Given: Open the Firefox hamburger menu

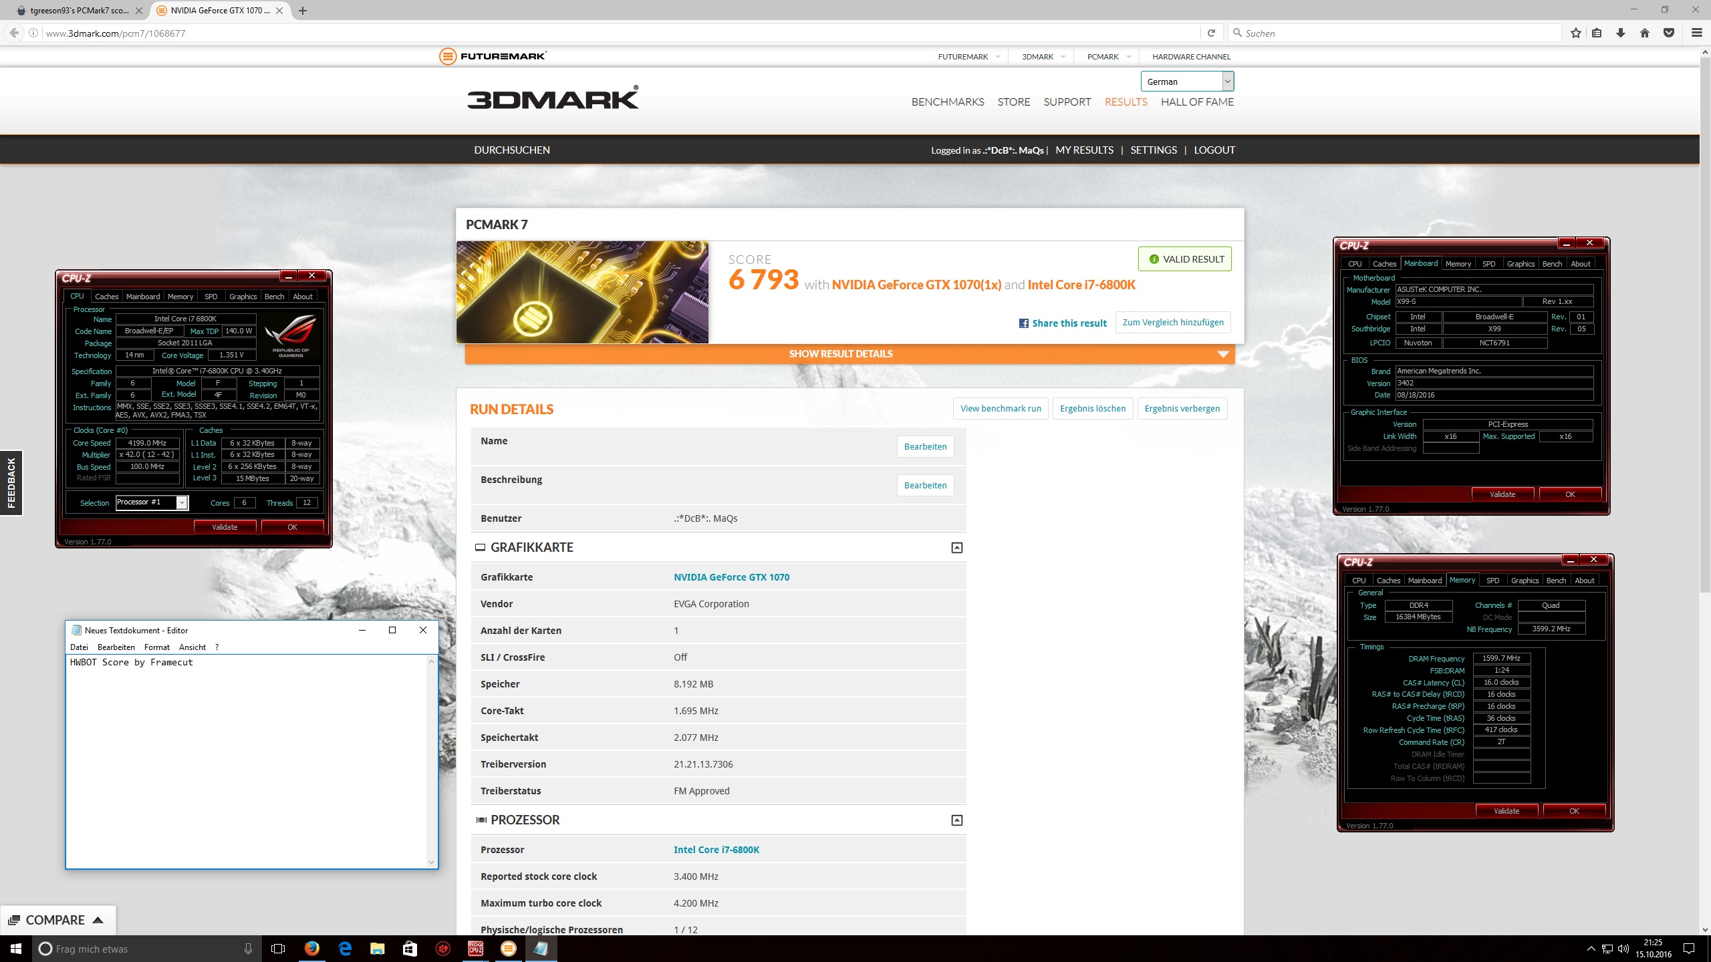Looking at the screenshot, I should 1696,33.
